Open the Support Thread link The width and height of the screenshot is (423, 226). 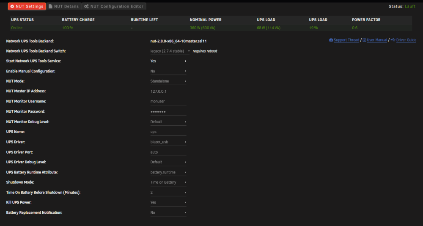(346, 40)
